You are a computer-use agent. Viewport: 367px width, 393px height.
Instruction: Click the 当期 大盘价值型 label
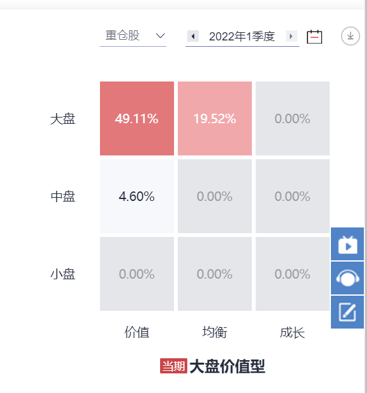pyautogui.click(x=213, y=366)
